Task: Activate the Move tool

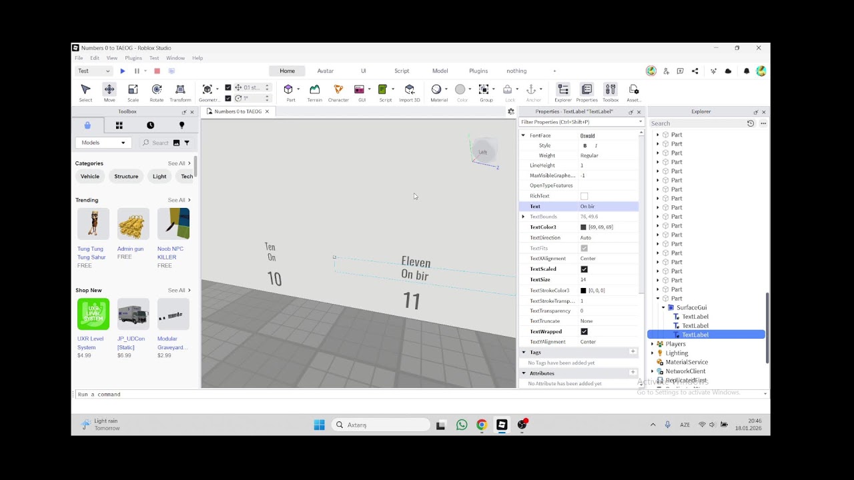Action: [109, 93]
